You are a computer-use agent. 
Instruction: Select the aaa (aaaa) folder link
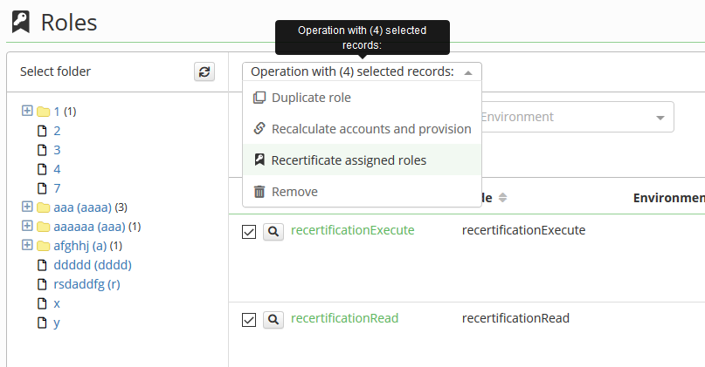tap(82, 207)
